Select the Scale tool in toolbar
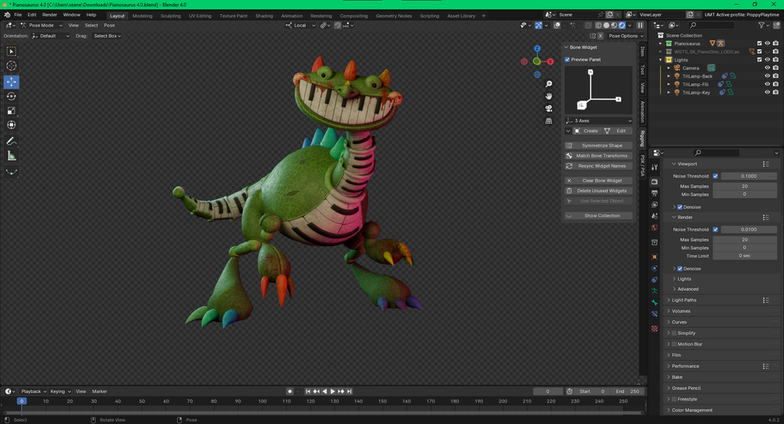This screenshot has height=424, width=784. (12, 111)
